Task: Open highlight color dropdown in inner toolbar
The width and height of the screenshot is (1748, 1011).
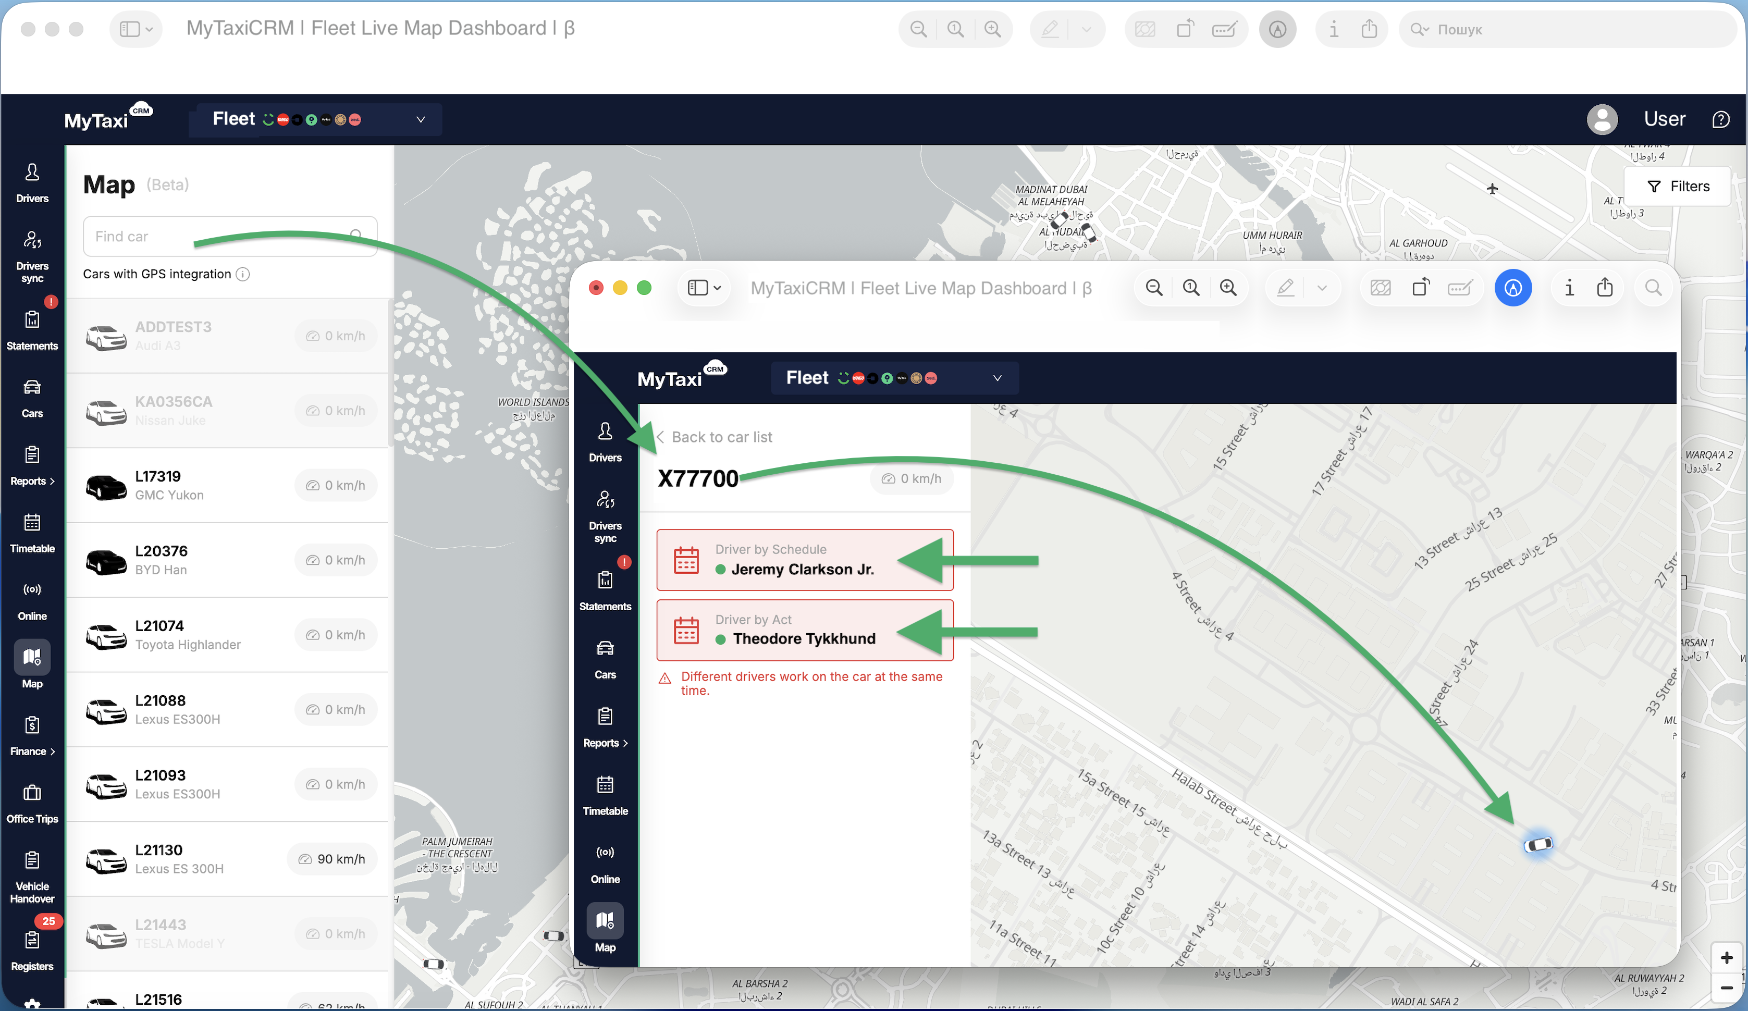Action: (x=1321, y=288)
